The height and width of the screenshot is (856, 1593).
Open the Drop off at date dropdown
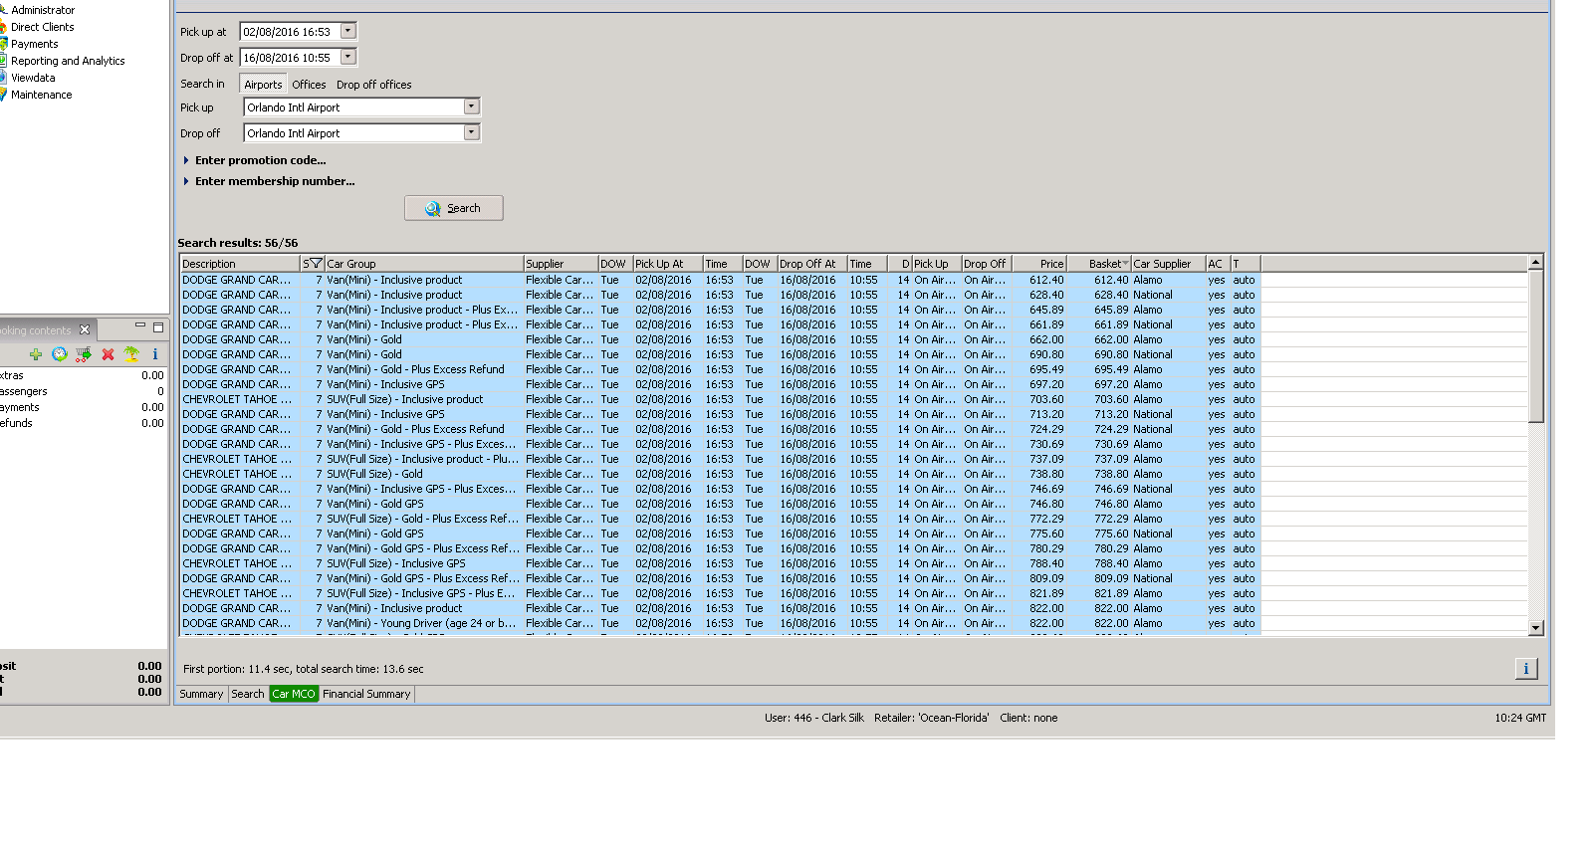tap(348, 57)
